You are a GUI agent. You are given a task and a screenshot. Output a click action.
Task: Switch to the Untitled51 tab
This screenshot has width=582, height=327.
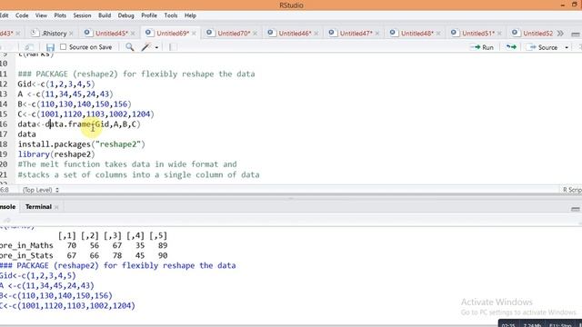pos(478,34)
